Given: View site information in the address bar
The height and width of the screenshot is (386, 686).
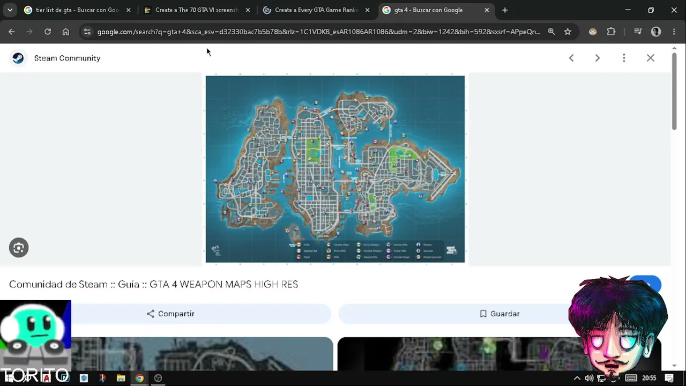Looking at the screenshot, I should pyautogui.click(x=87, y=32).
